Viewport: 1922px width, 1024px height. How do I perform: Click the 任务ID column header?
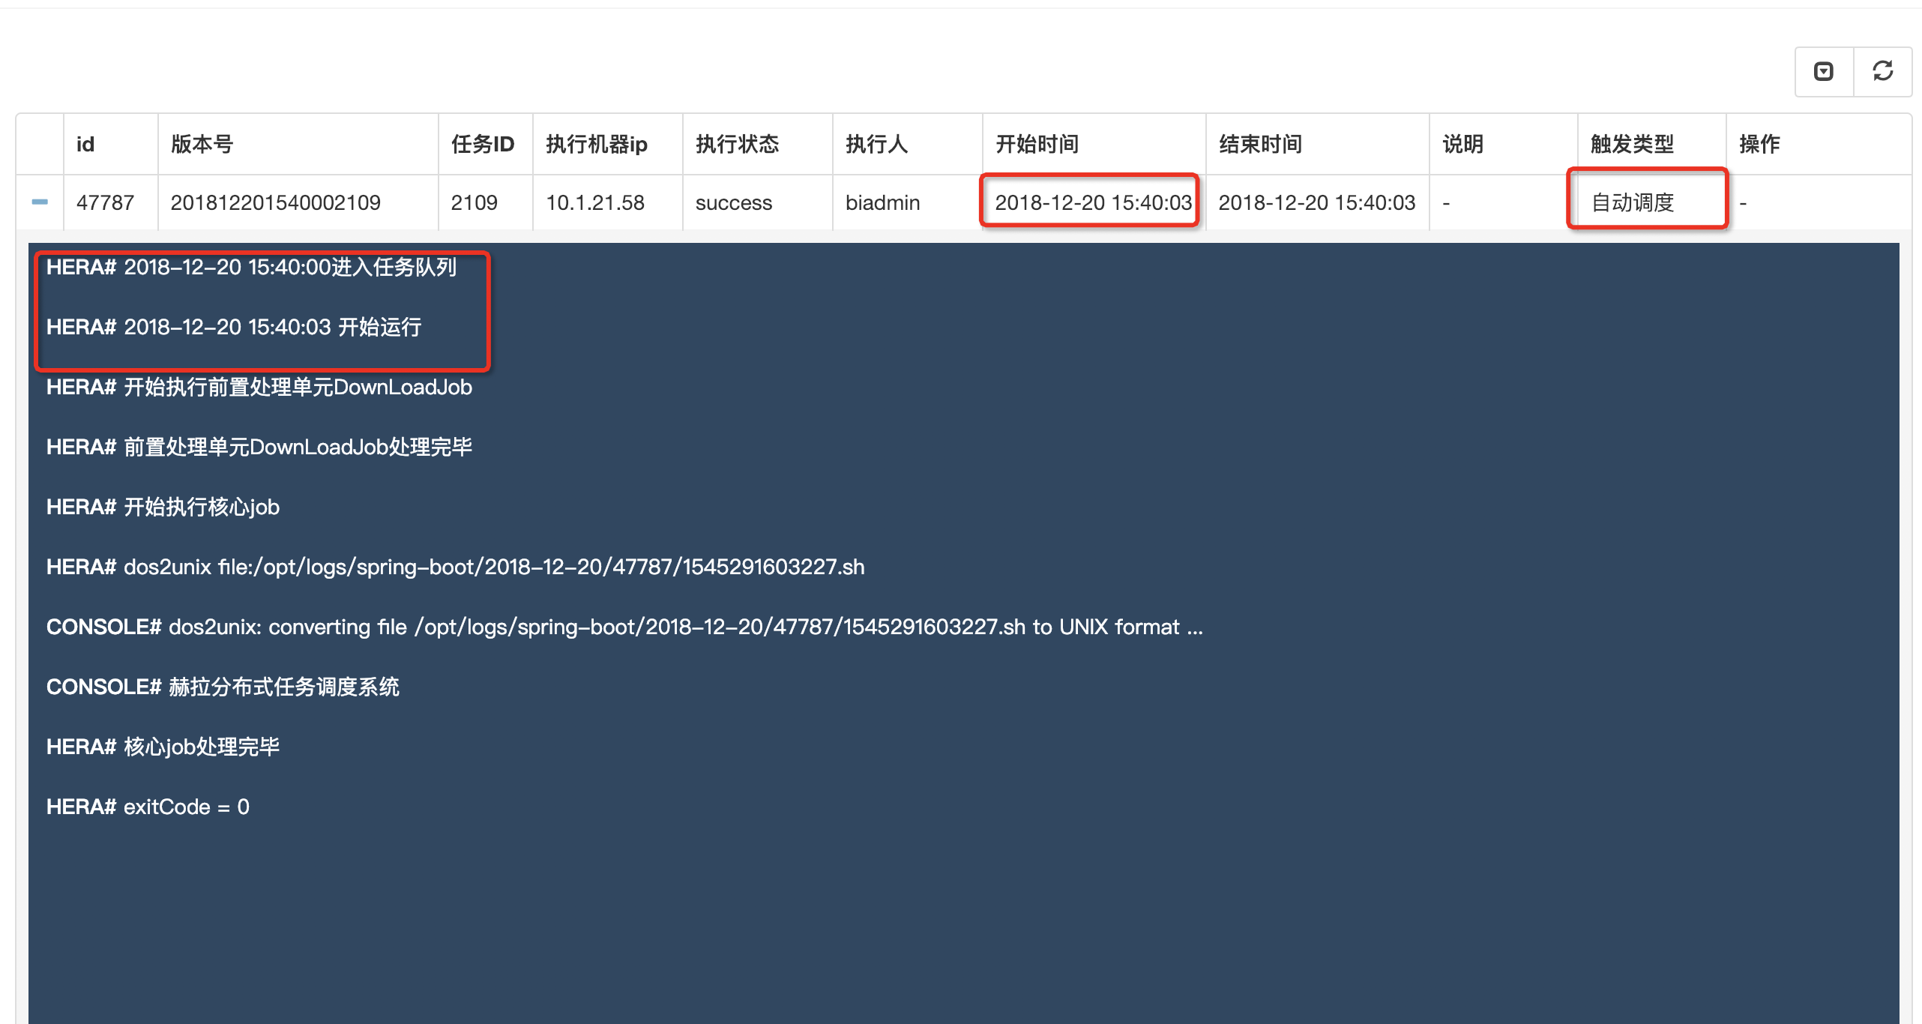pos(482,144)
